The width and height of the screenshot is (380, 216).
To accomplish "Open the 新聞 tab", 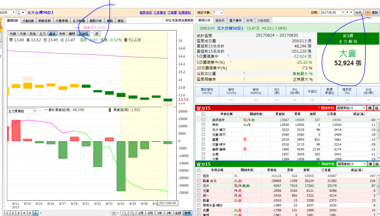I will 249,21.
